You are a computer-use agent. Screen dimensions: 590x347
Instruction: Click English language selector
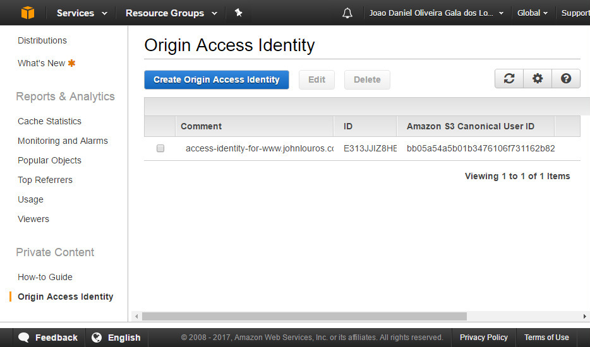pyautogui.click(x=117, y=338)
